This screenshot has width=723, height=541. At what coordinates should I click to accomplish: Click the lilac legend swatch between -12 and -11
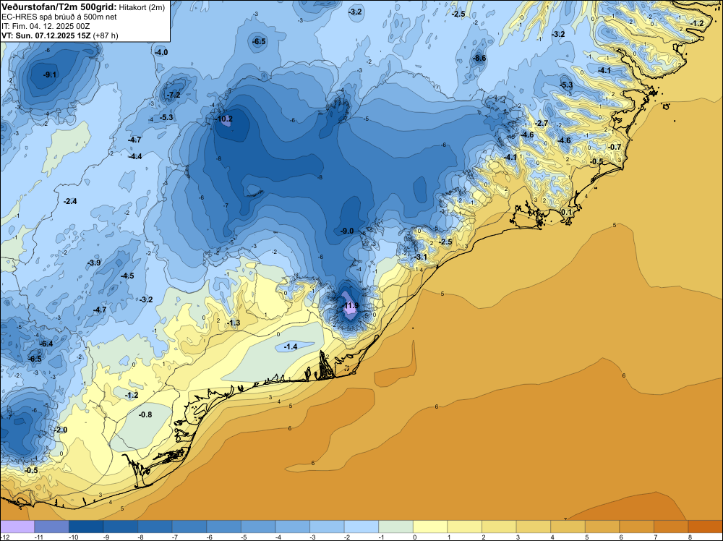(17, 527)
